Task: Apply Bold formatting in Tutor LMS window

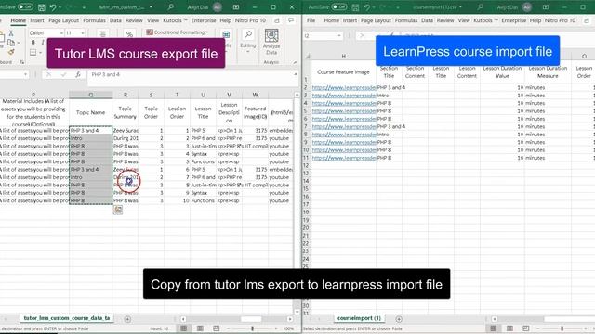Action: (x=33, y=43)
